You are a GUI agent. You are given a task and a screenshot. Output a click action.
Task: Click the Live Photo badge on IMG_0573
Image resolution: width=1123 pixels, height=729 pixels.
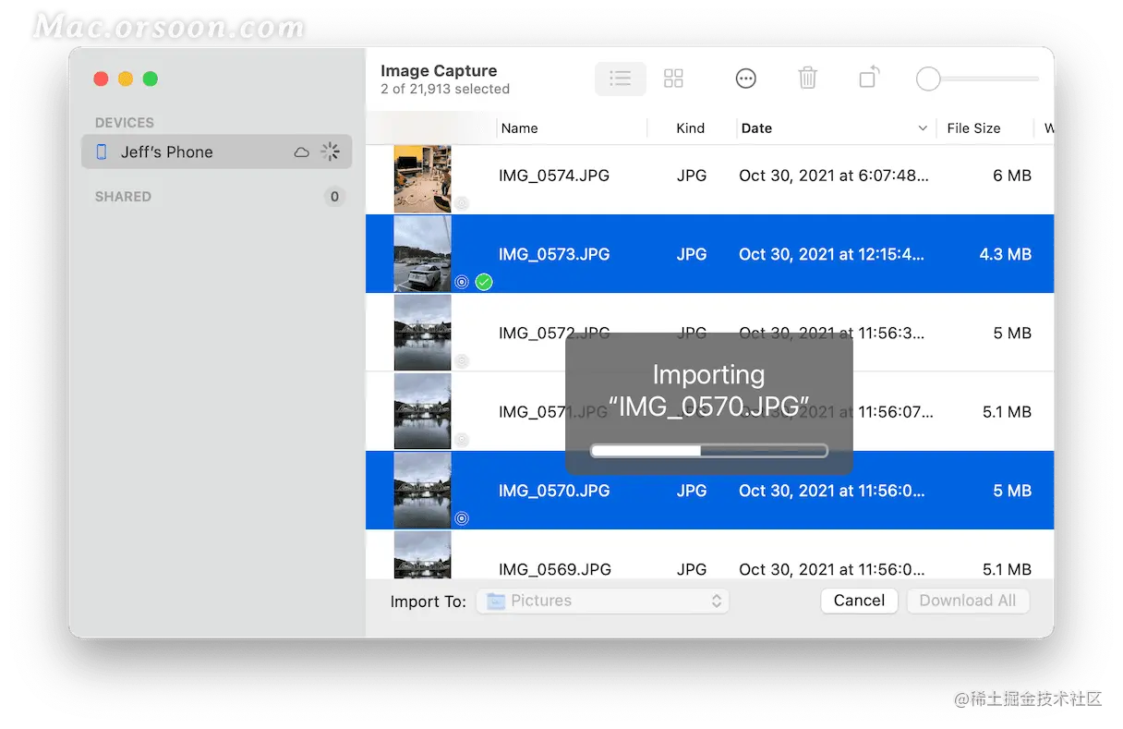pos(462,282)
